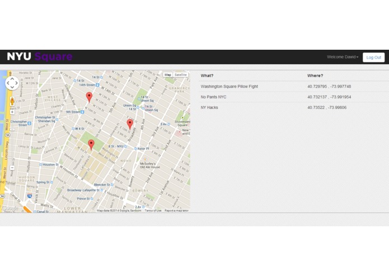This screenshot has height=276, width=389.
Task: Click the Houston St subway icon
Action: click(40, 165)
